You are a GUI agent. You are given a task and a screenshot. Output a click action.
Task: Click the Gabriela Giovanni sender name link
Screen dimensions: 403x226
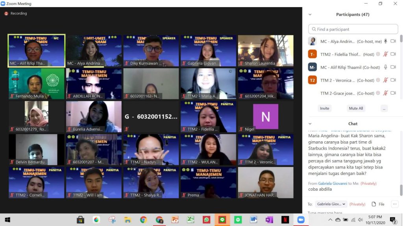click(x=334, y=183)
